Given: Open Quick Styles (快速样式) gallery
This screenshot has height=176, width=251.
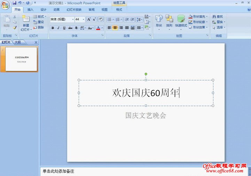Looking at the screenshot, I should click(181, 22).
